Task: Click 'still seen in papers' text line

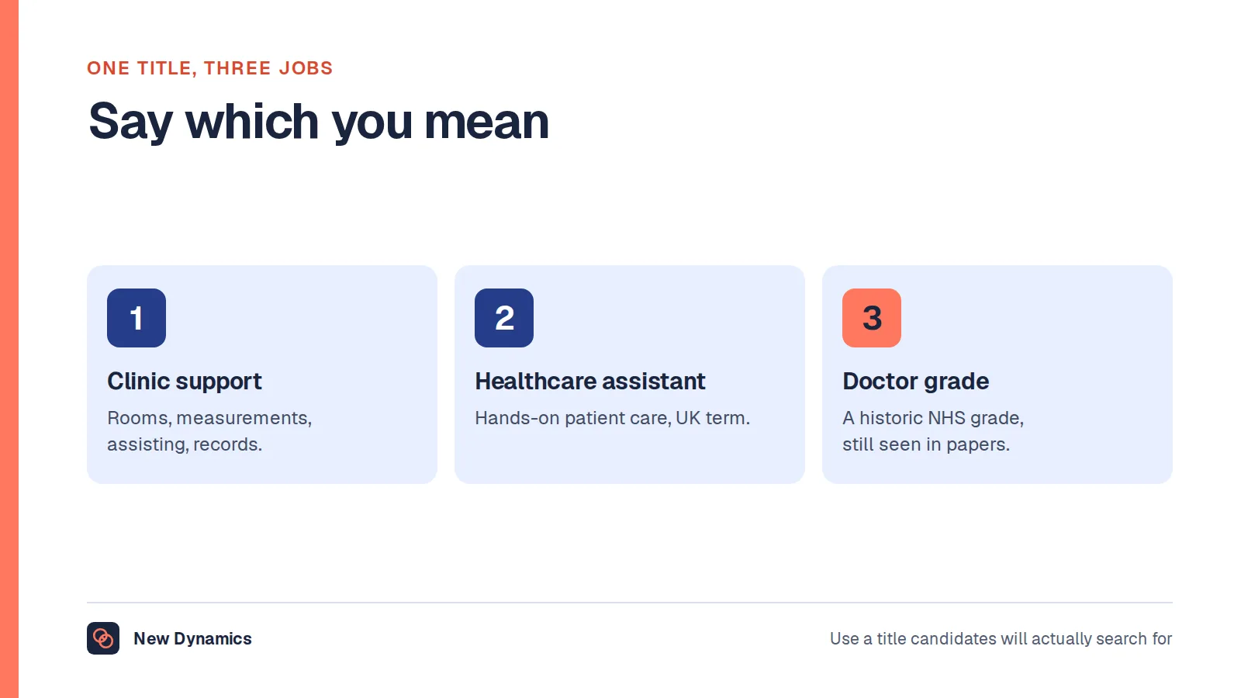Action: coord(926,444)
